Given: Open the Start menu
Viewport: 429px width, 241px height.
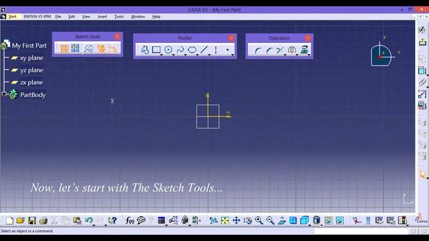Looking at the screenshot, I should pyautogui.click(x=12, y=17).
